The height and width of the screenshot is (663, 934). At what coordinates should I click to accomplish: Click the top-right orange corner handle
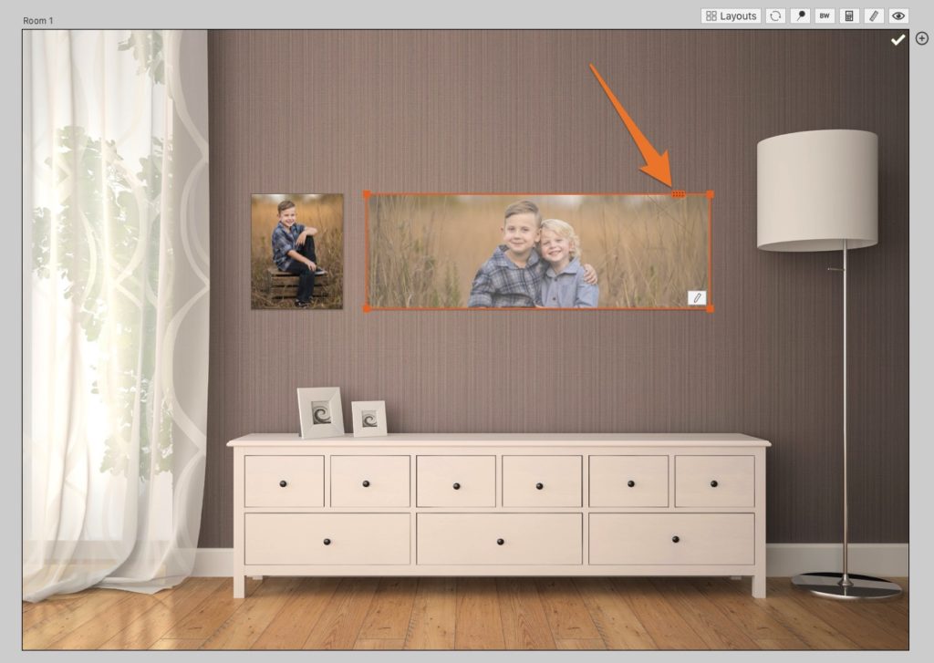point(710,195)
